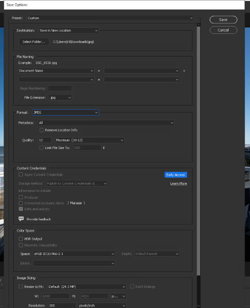The width and height of the screenshot is (250, 308).
Task: Open the File Extension dropdown
Action: (60, 98)
